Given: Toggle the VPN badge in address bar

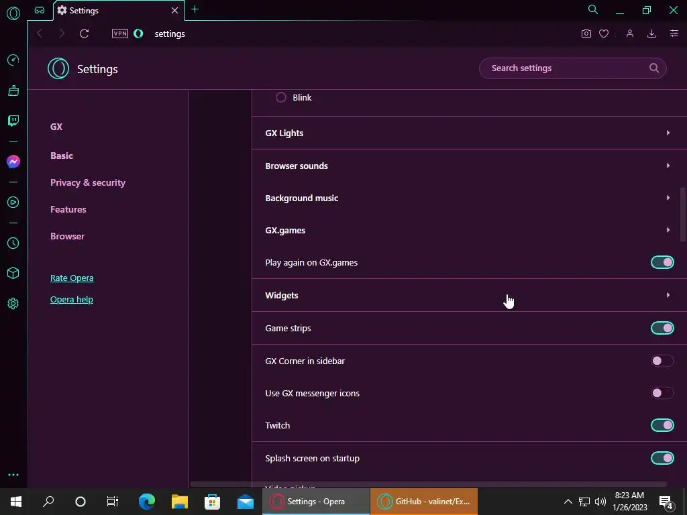Looking at the screenshot, I should coord(119,34).
